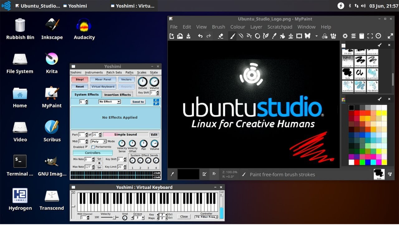Toggle the eraser mode in MyPaint toolbar
This screenshot has height=225, width=399.
click(221, 36)
